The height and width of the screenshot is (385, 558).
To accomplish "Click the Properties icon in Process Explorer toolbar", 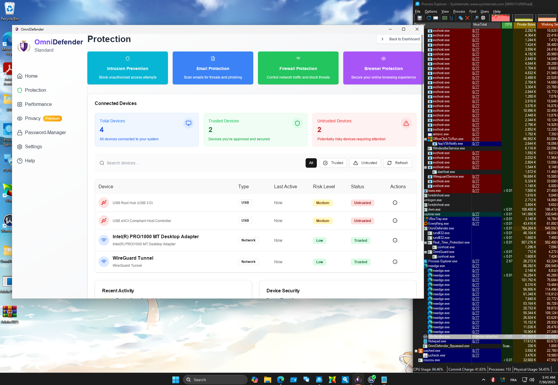I will pos(461,18).
